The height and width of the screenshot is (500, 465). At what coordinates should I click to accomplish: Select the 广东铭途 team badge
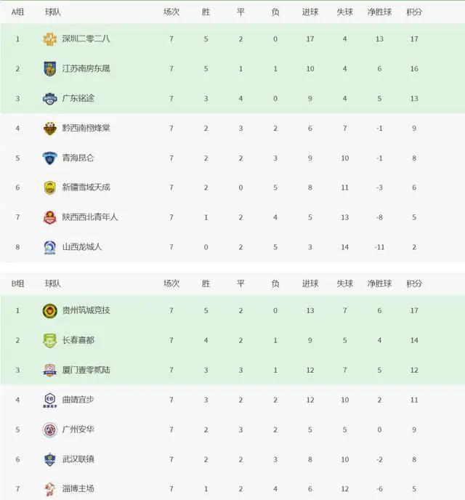[x=49, y=99]
